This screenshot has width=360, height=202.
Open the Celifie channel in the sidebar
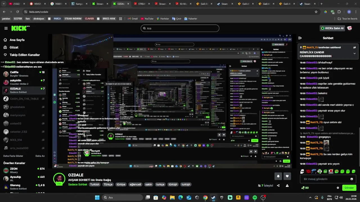pyautogui.click(x=24, y=74)
